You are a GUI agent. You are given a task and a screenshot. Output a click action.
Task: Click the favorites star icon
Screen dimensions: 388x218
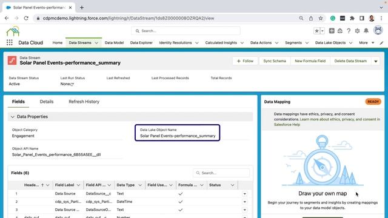(x=316, y=31)
